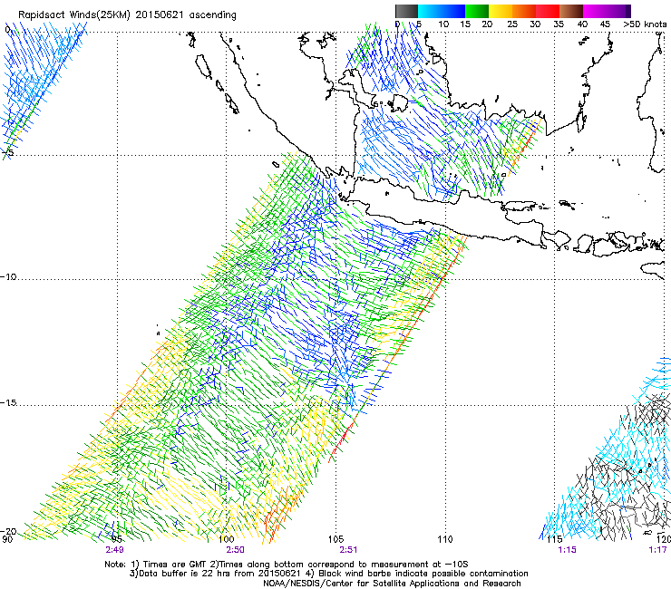
Task: Click the '45' legend scale label
Action: 605,24
